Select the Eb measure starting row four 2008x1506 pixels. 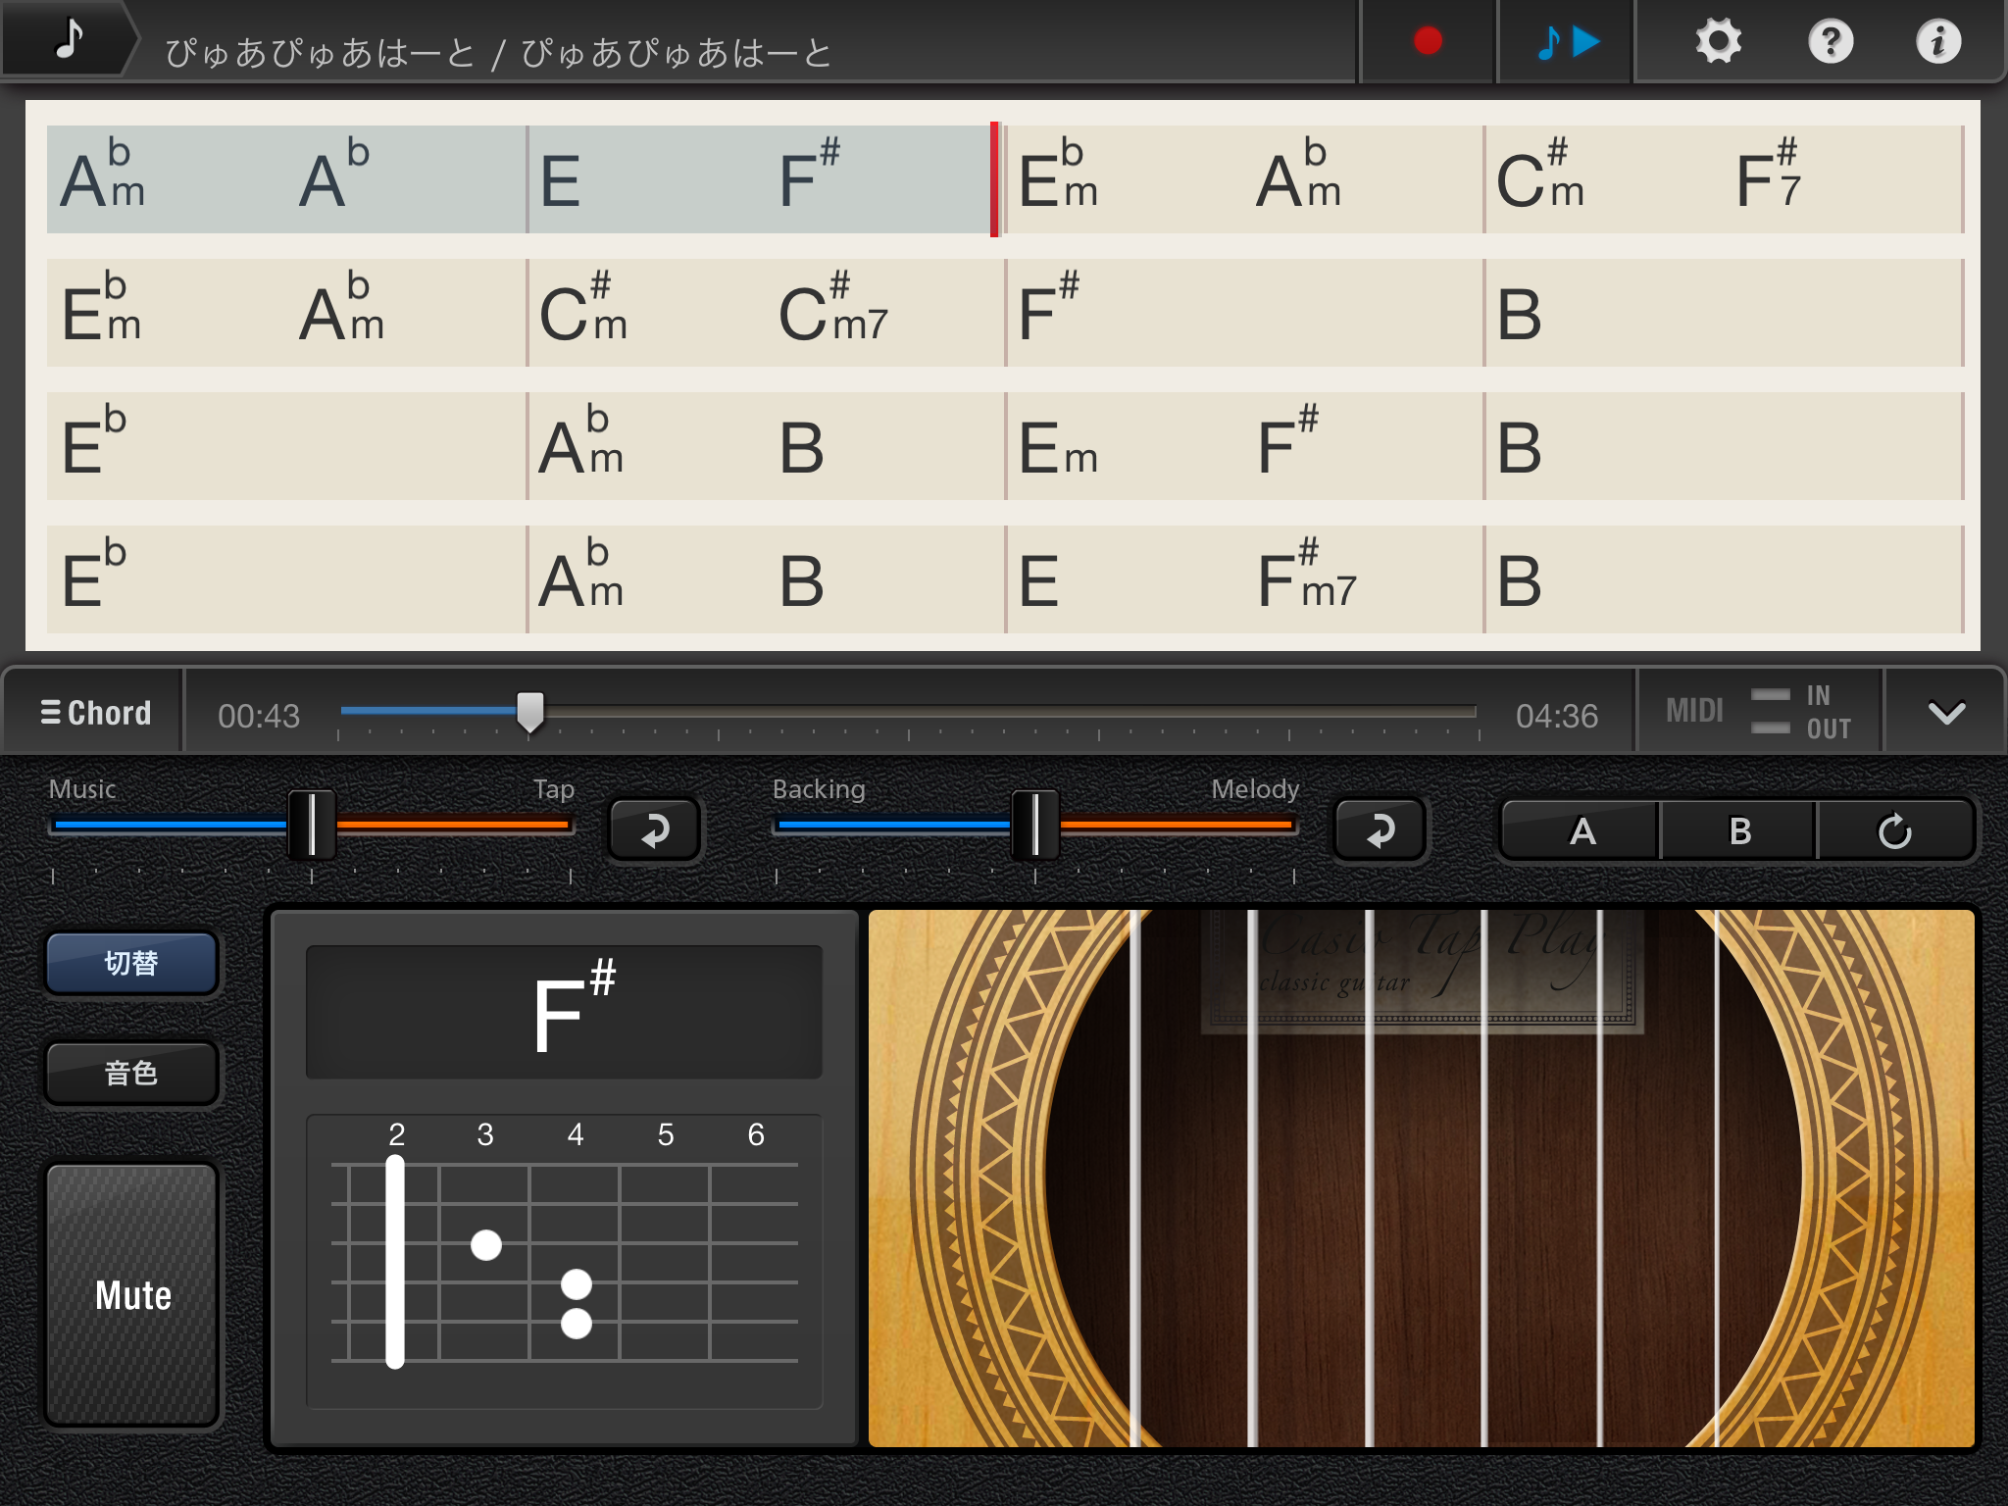tap(286, 578)
